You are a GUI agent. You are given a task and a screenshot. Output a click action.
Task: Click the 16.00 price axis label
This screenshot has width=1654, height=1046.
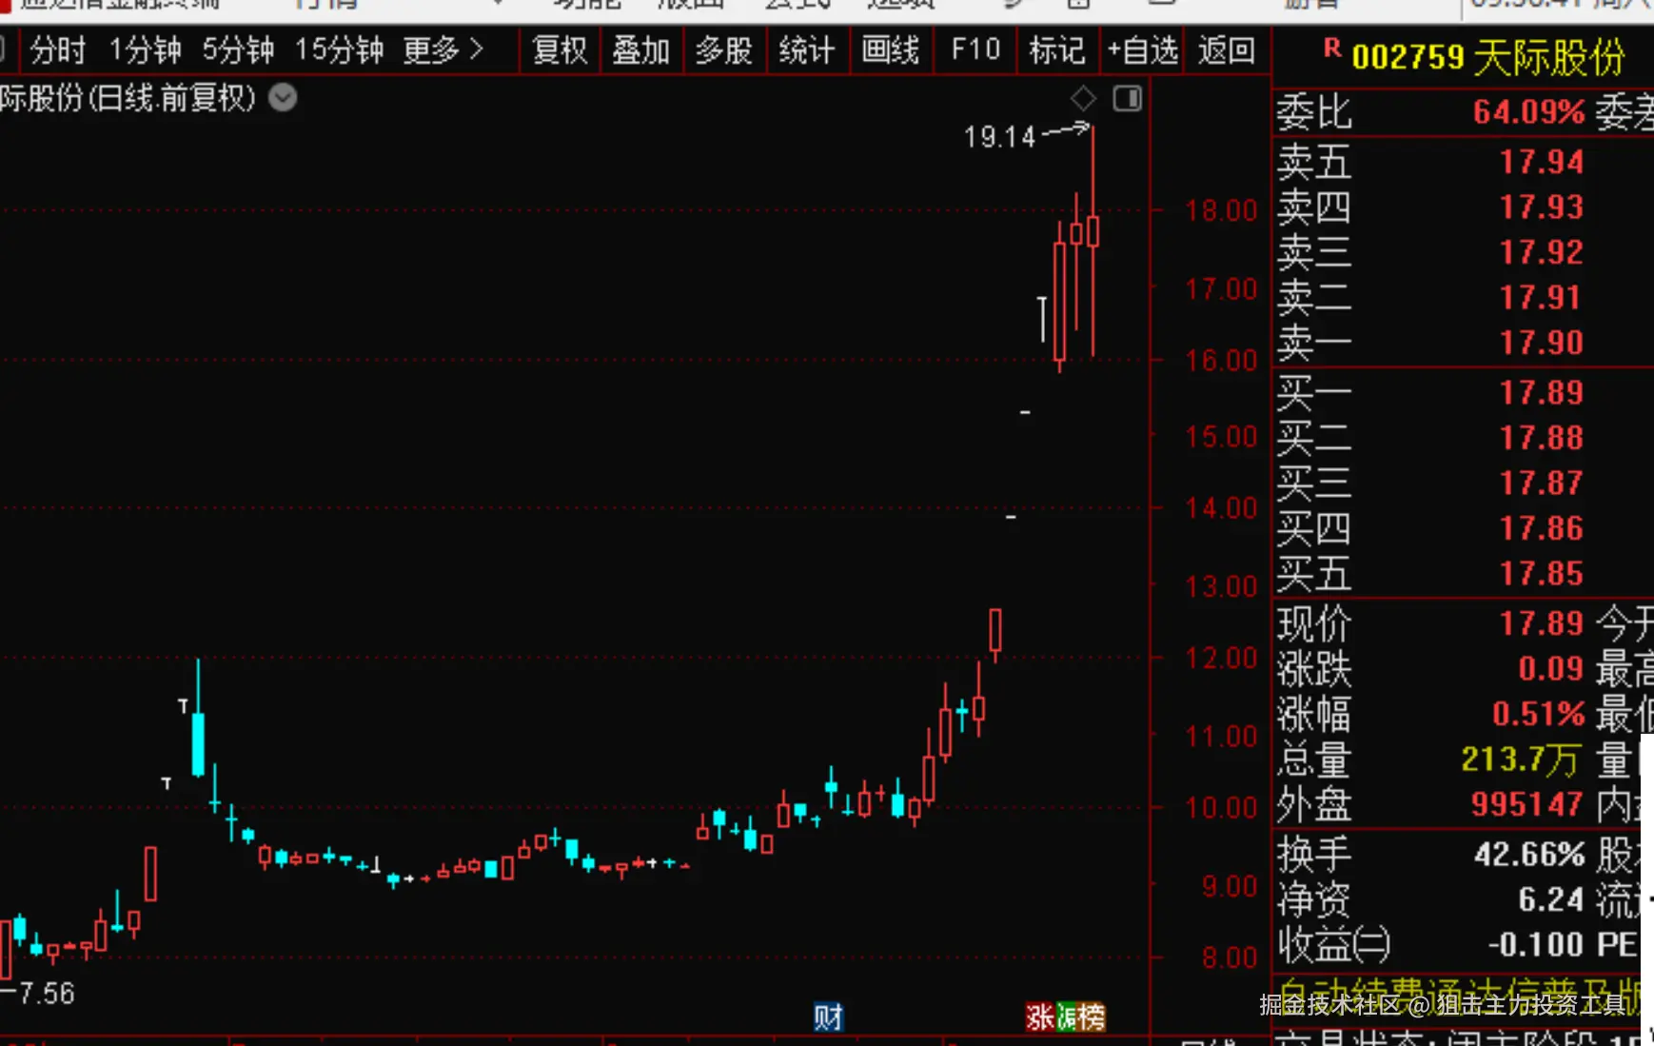pyautogui.click(x=1221, y=361)
